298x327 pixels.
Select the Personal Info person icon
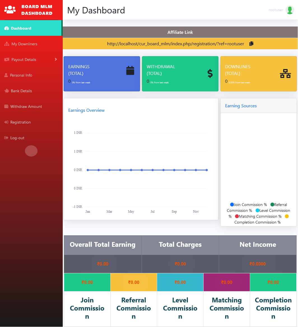[x=6, y=75]
